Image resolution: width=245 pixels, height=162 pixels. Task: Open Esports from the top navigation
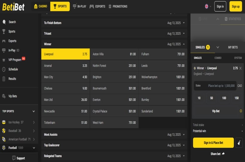pos(97,6)
